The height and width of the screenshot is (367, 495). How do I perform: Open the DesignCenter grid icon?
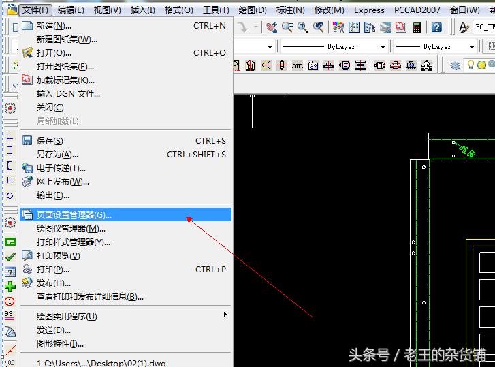(354, 27)
